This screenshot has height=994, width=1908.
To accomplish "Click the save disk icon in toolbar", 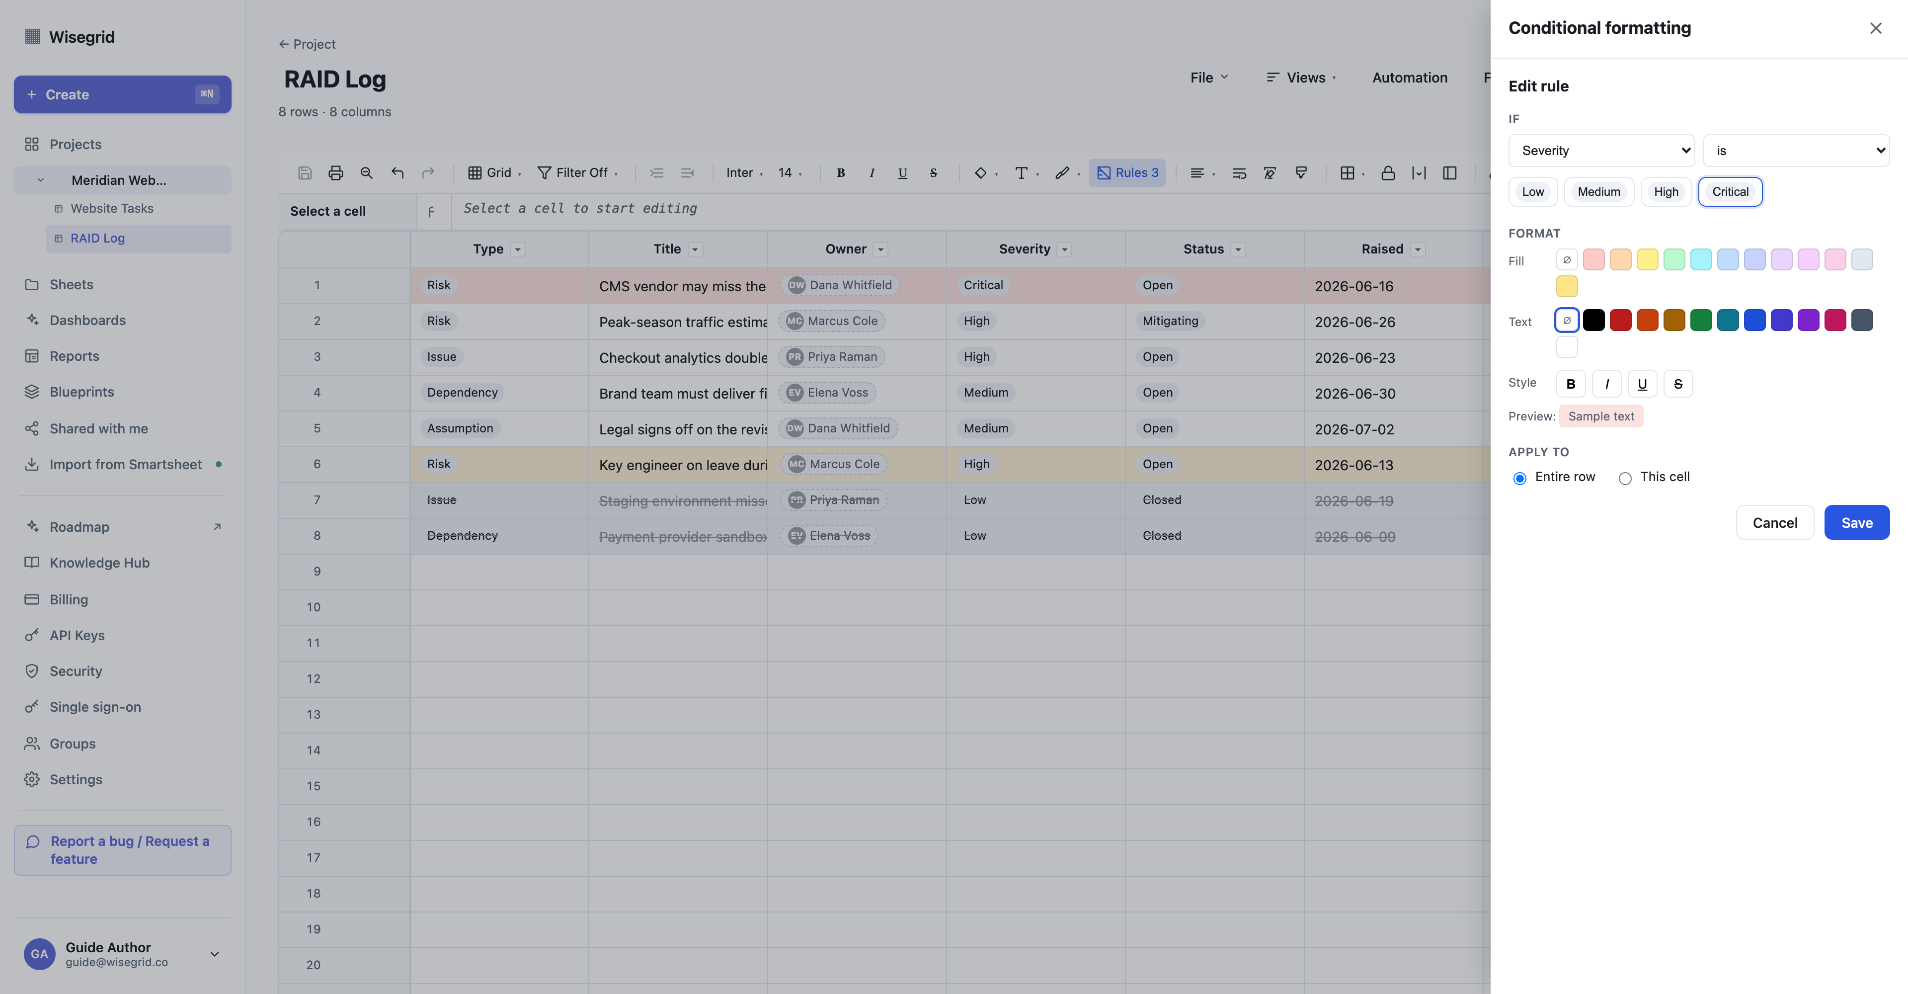I will pos(305,172).
